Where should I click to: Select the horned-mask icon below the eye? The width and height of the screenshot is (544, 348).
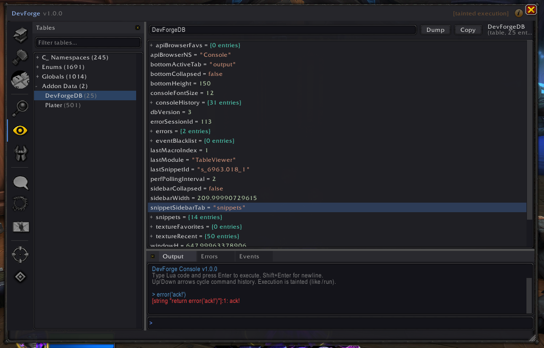[20, 154]
